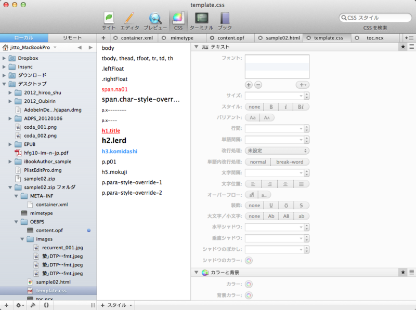Click the star icon in the カラーと背景 header
Screen dimensions: 416x310
tap(402, 272)
